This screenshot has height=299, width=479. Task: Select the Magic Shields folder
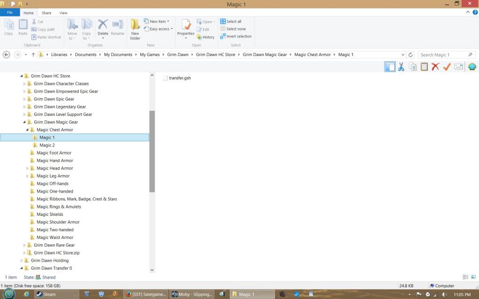(x=50, y=214)
